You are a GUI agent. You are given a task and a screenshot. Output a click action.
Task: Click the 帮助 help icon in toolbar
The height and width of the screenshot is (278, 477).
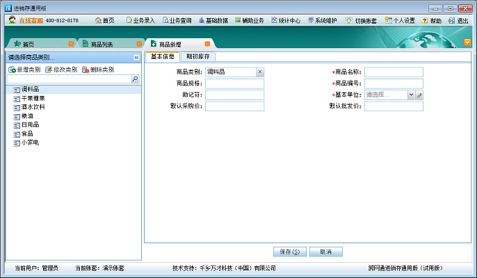click(425, 21)
